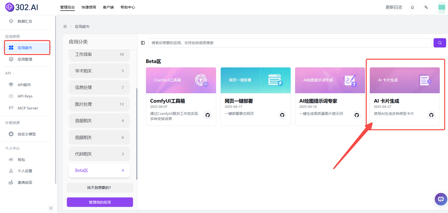448x213 pixels.
Task: Click the AI绘图提示词专家 card title
Action: coord(318,101)
